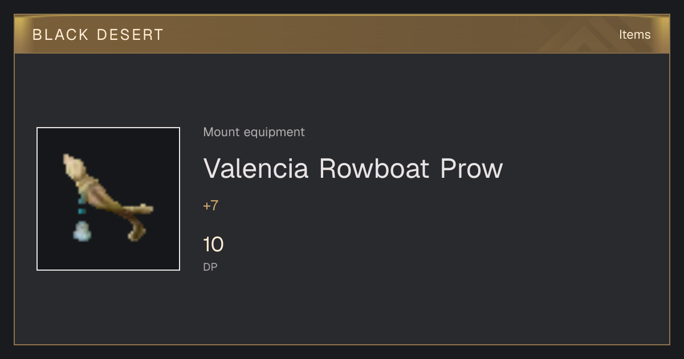684x359 pixels.
Task: Click the DP stat label
Action: click(x=210, y=267)
